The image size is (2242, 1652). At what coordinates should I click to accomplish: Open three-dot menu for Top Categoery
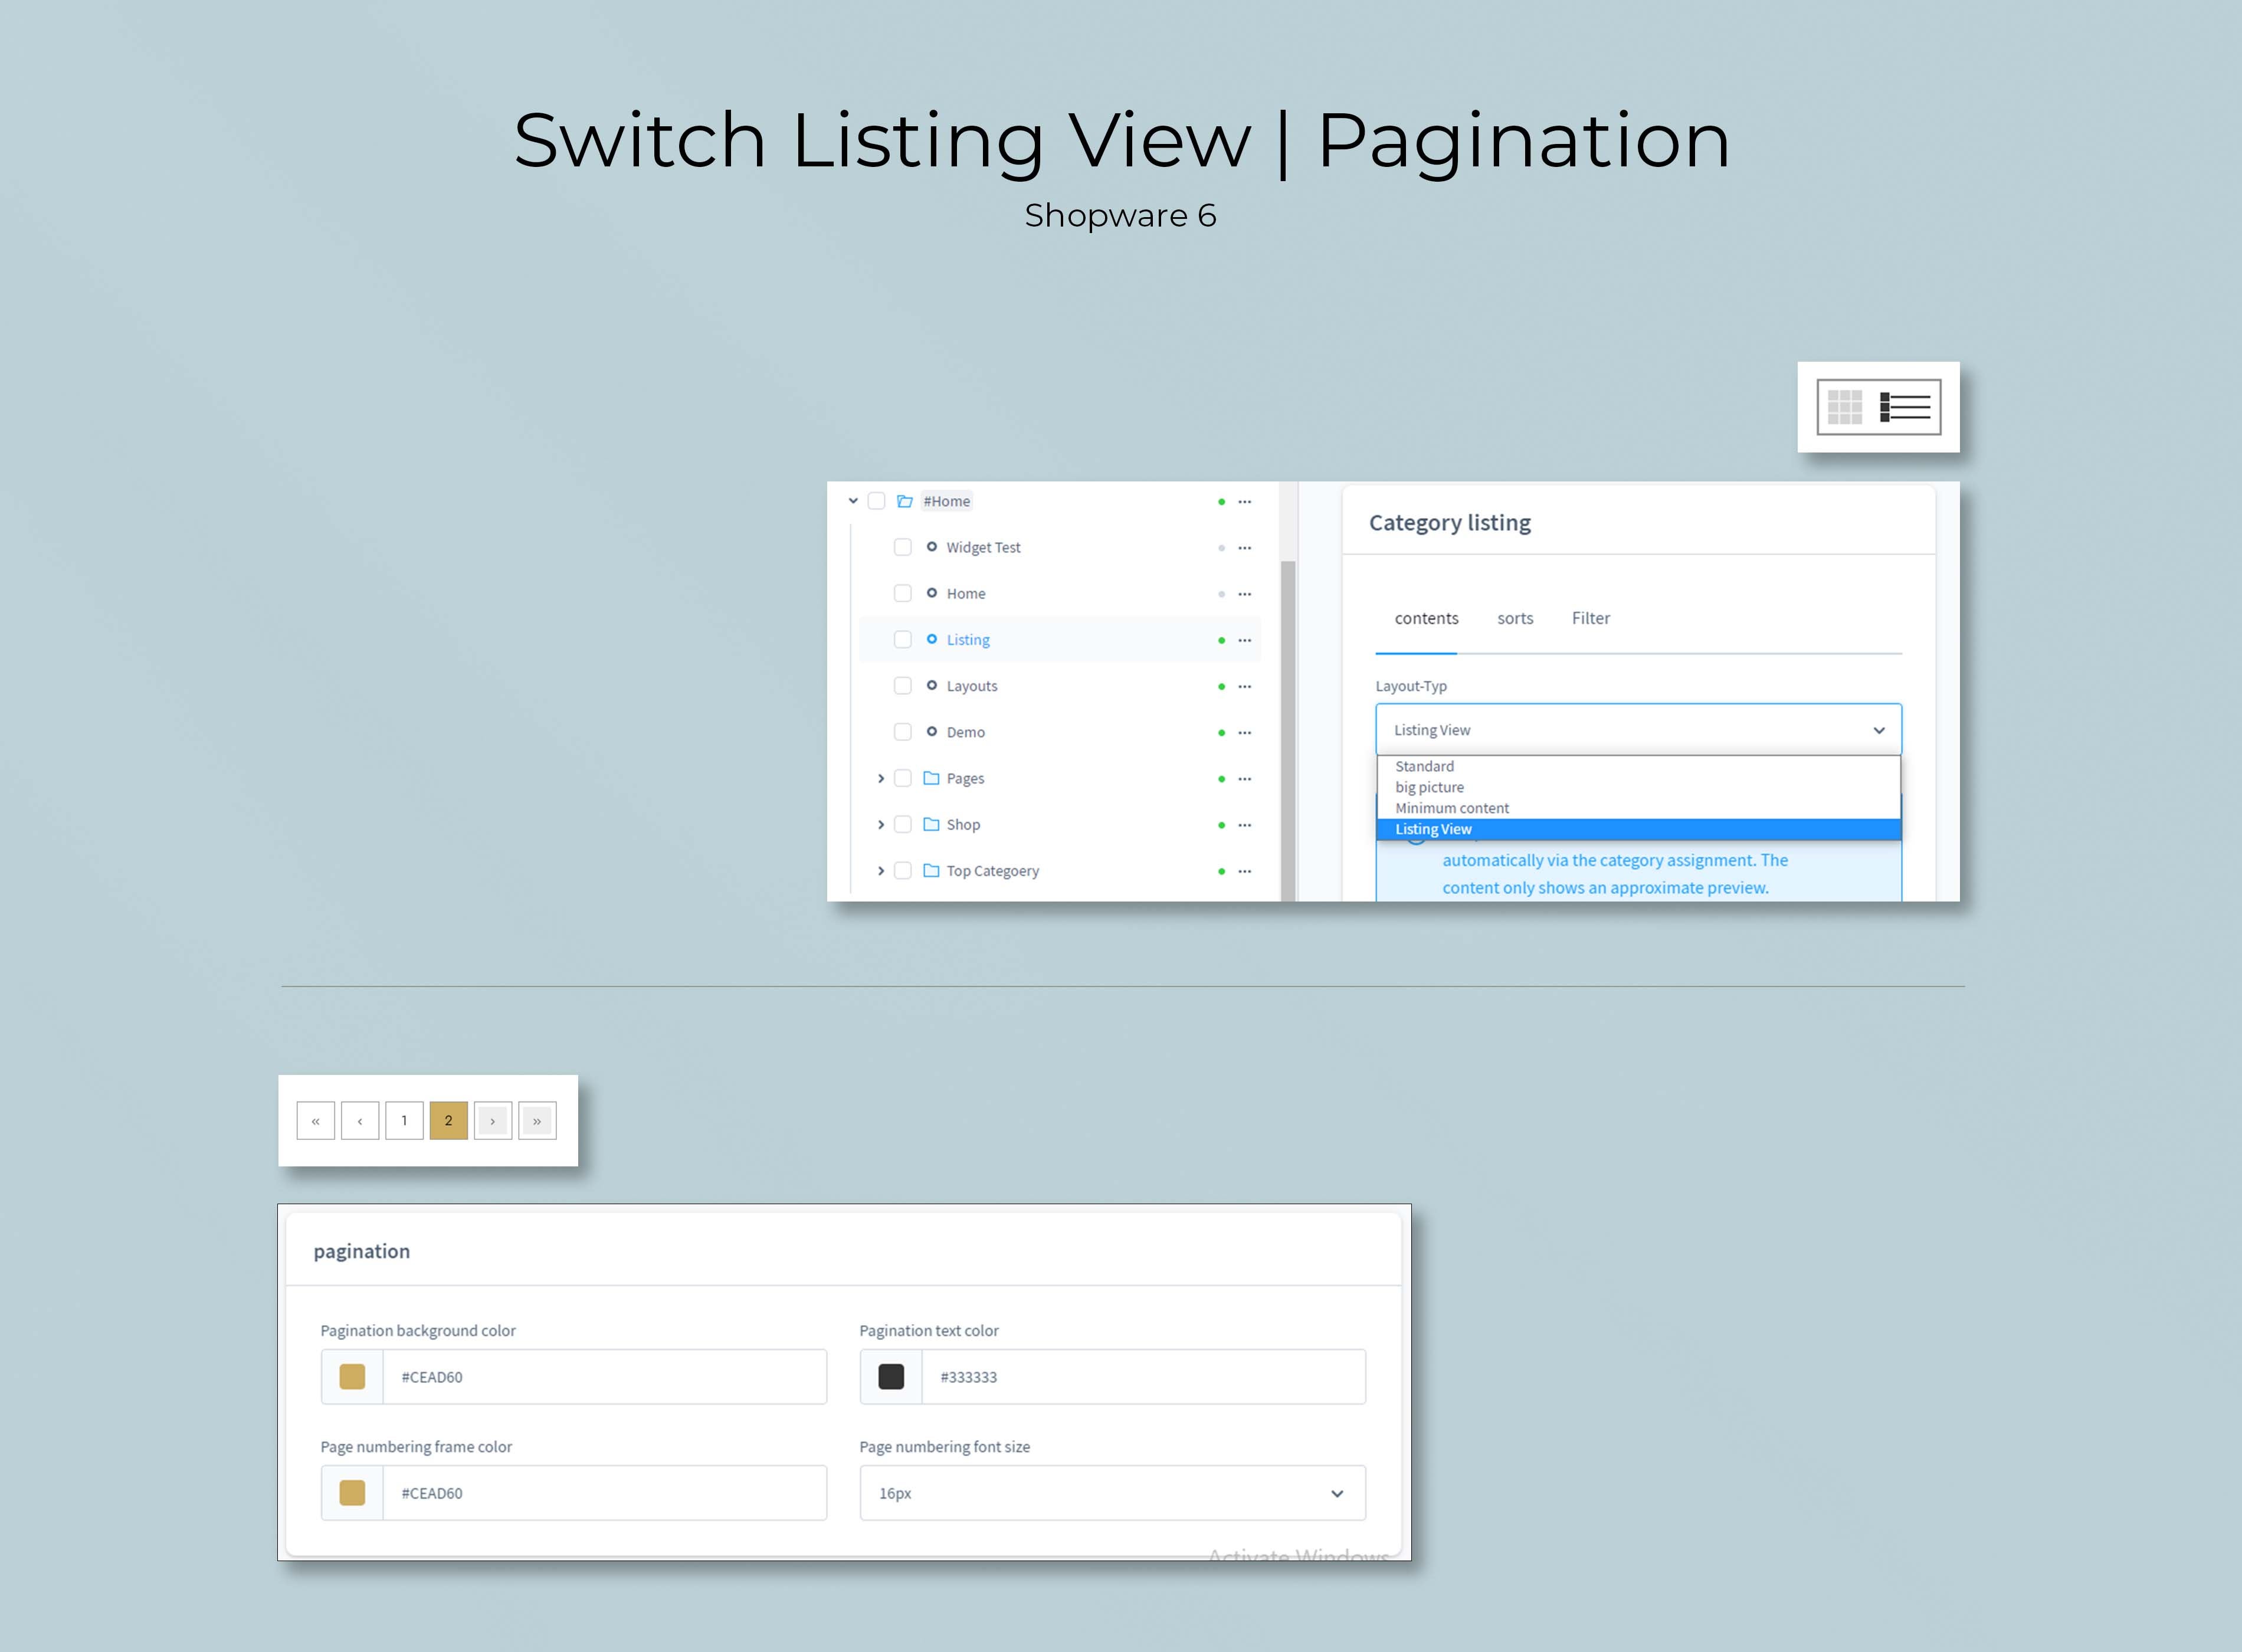click(x=1244, y=871)
